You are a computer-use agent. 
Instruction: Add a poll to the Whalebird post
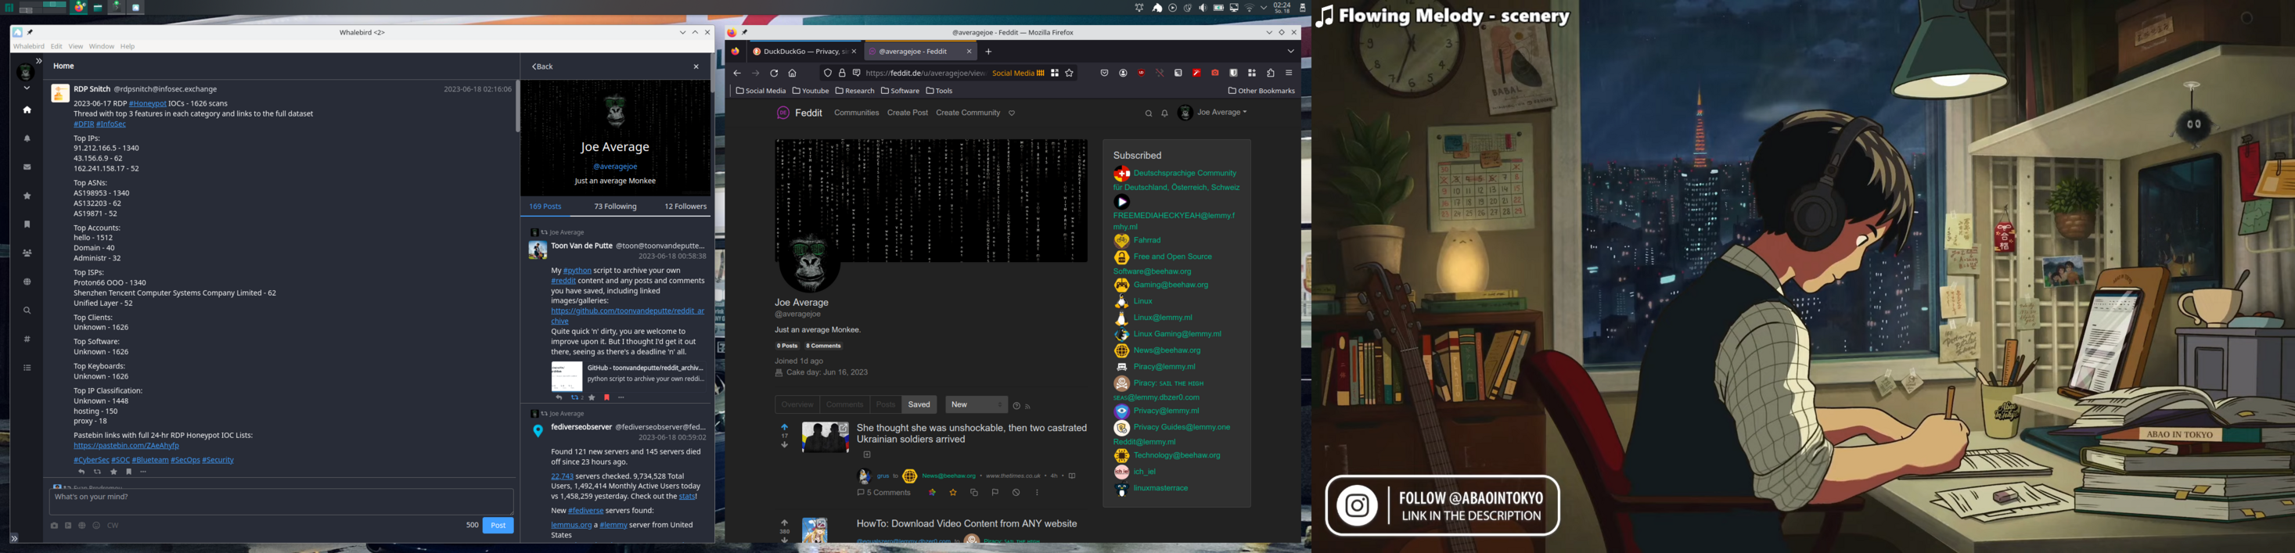tap(68, 526)
